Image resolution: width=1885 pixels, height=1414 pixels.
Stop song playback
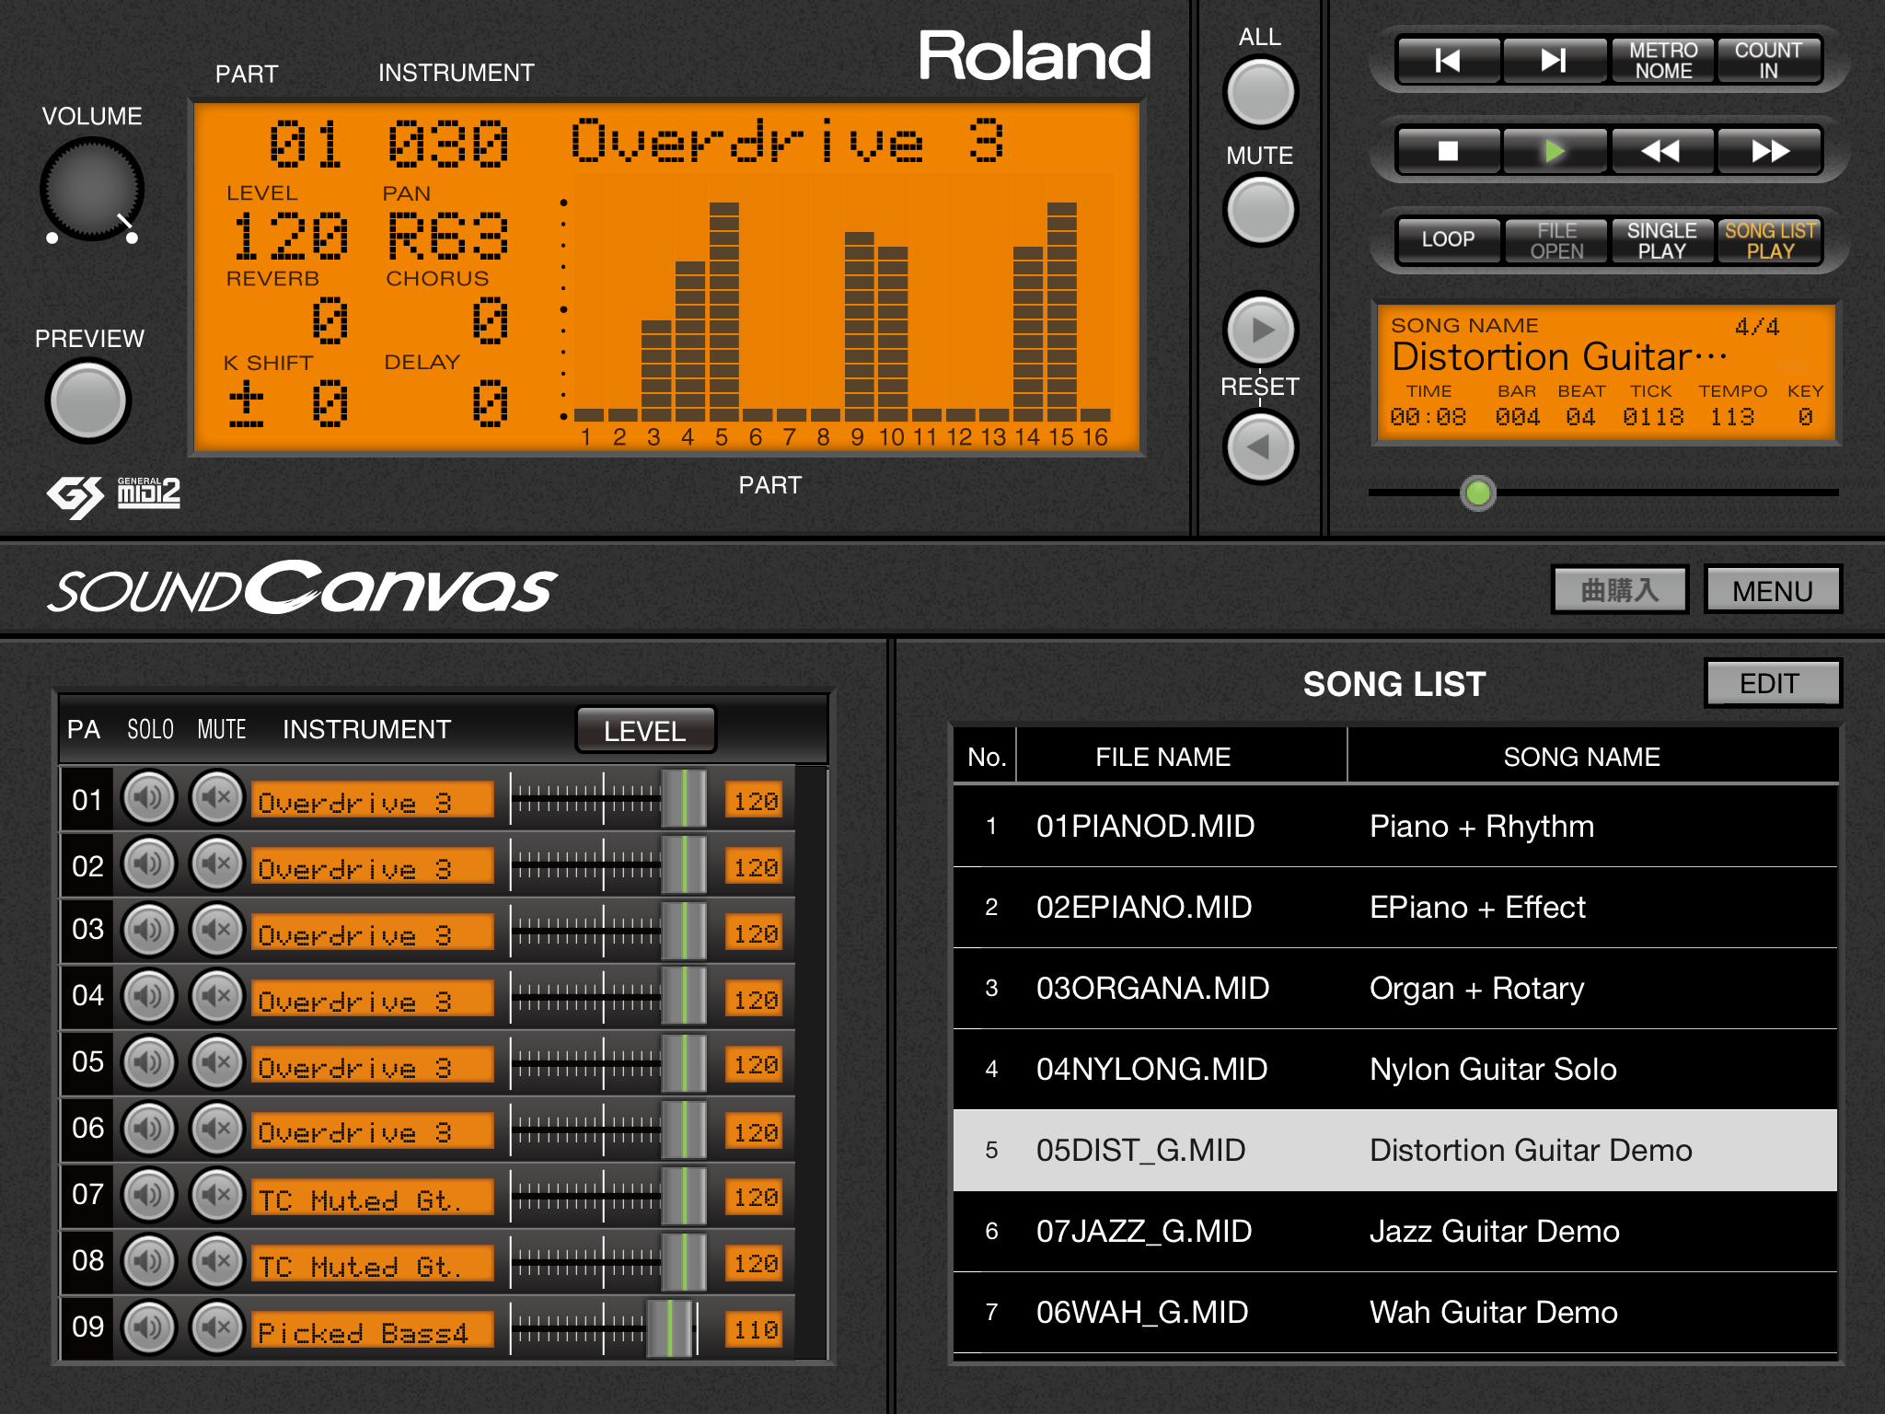coord(1448,151)
